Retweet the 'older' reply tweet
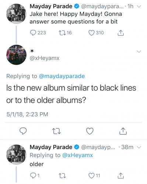This screenshot has height=184, width=147. 62,176
